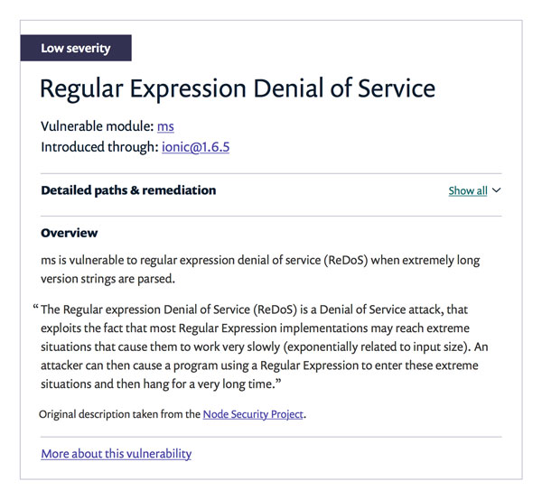Expand paths using chevron beside Show all
Screen dimensions: 542x499
click(496, 190)
